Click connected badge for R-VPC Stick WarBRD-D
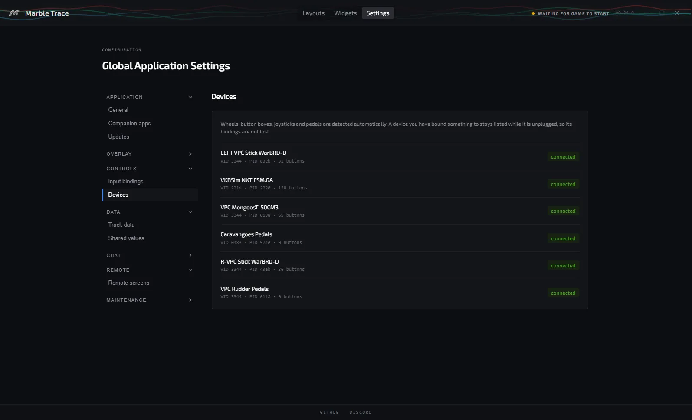 [563, 266]
